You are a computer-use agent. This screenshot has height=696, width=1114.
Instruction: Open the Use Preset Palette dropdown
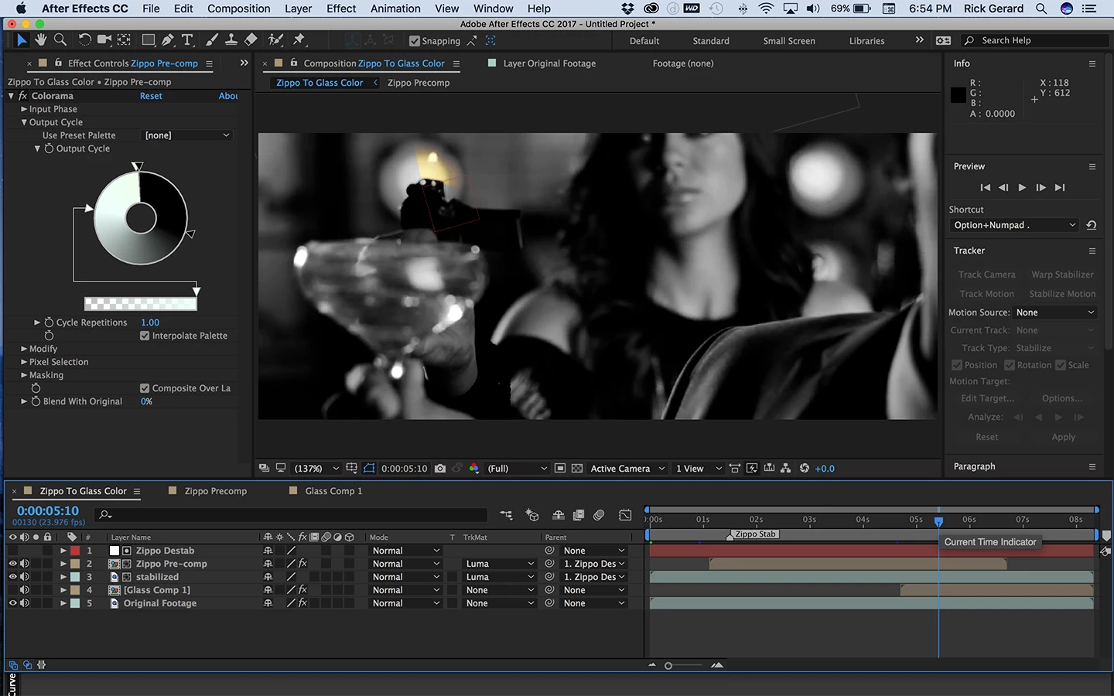[188, 135]
